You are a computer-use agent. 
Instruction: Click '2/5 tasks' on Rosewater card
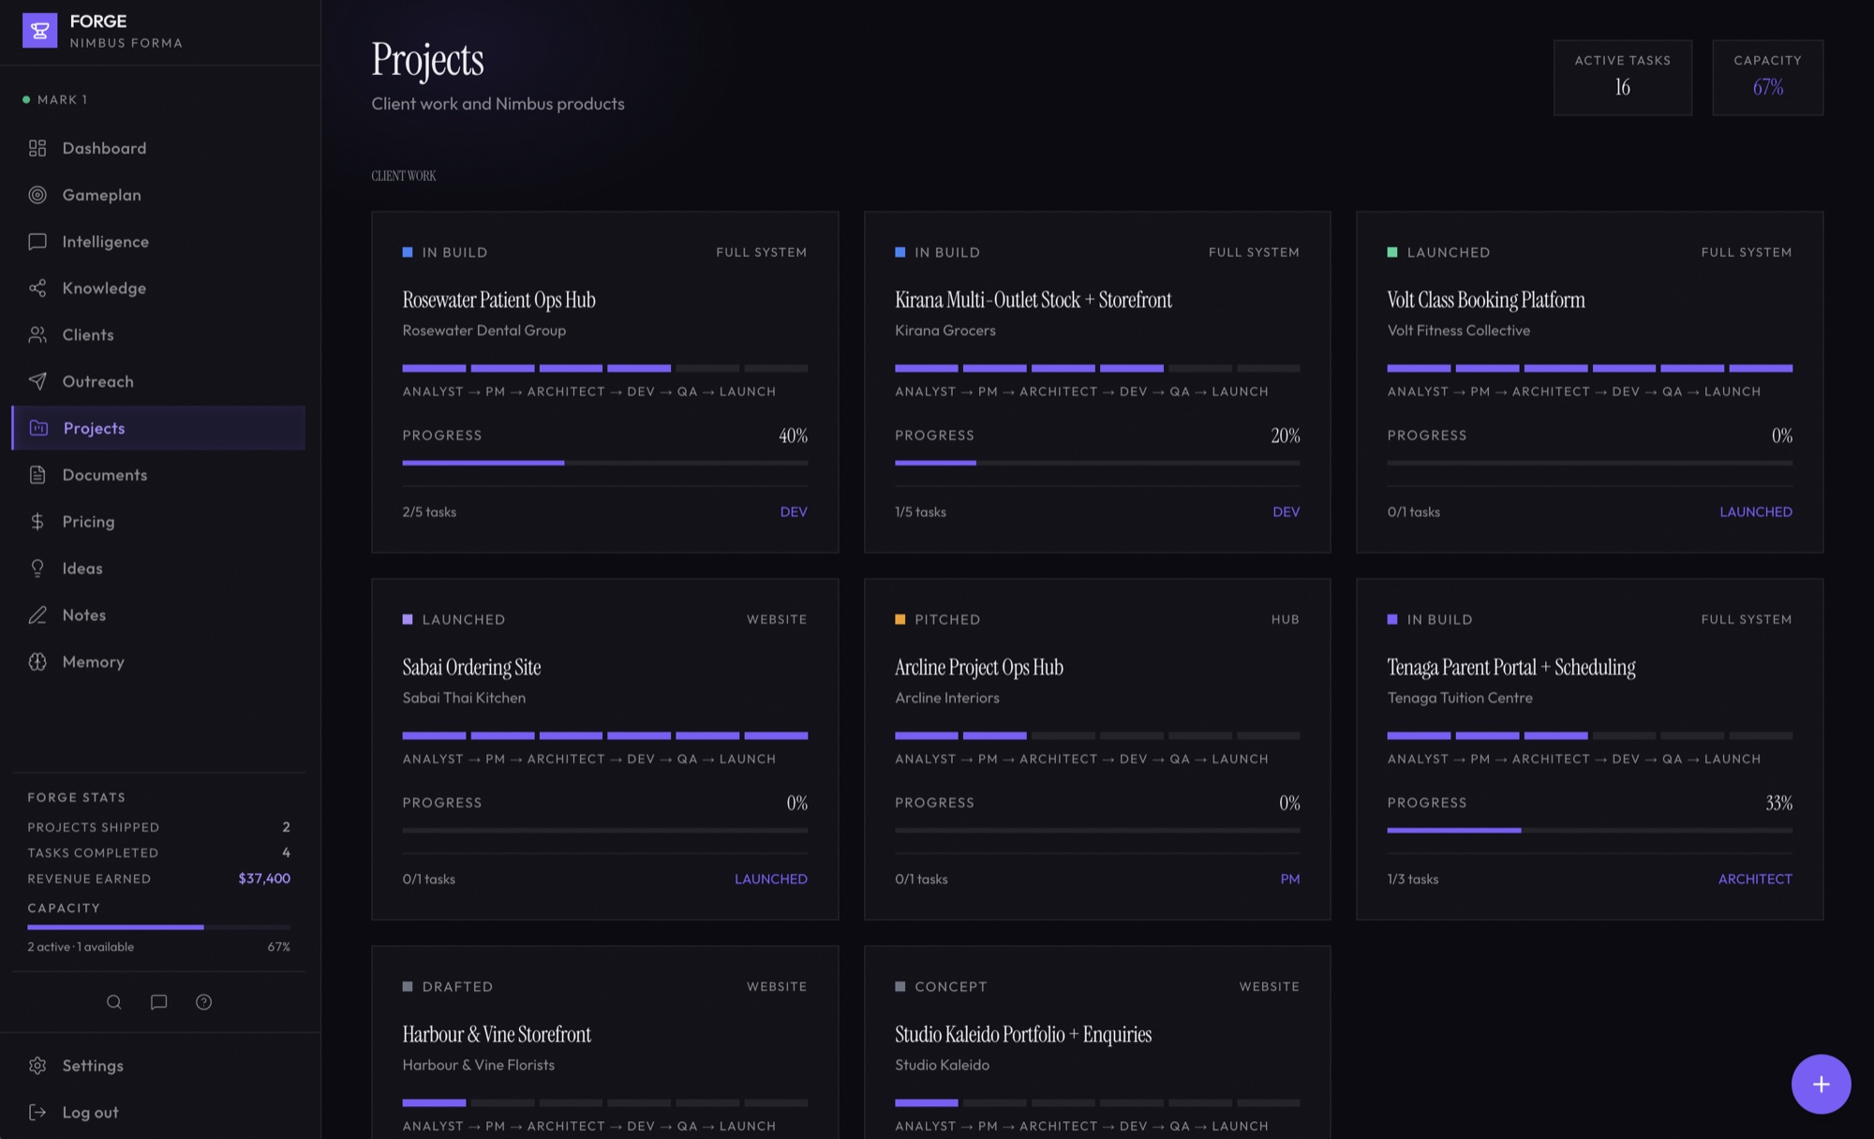tap(429, 511)
